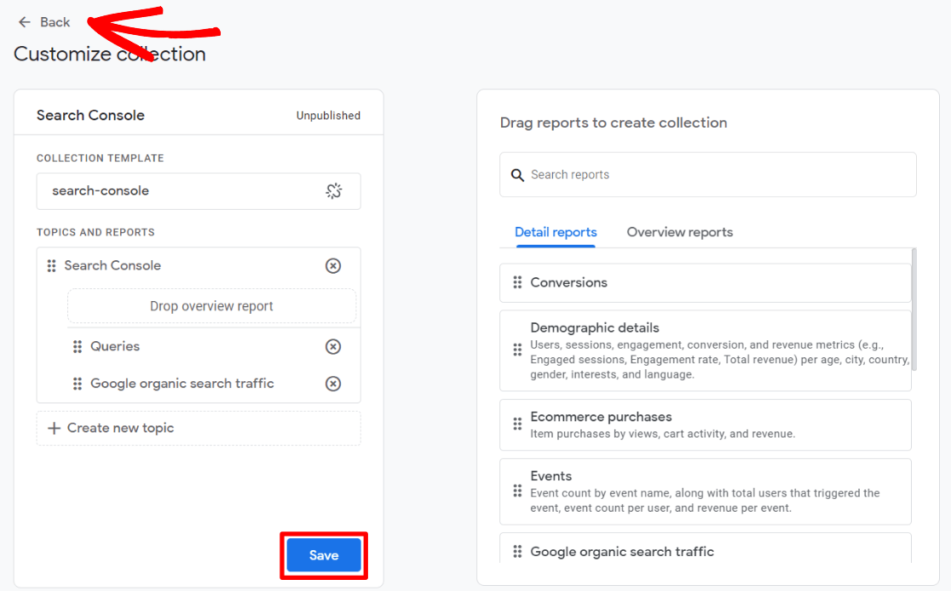This screenshot has height=591, width=951.
Task: Click the back arrow icon
Action: click(x=24, y=21)
